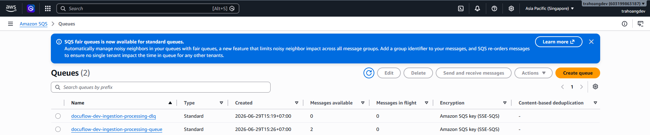
Task: Click created date 2026-06-29T15:26+07:00
Action: click(263, 129)
